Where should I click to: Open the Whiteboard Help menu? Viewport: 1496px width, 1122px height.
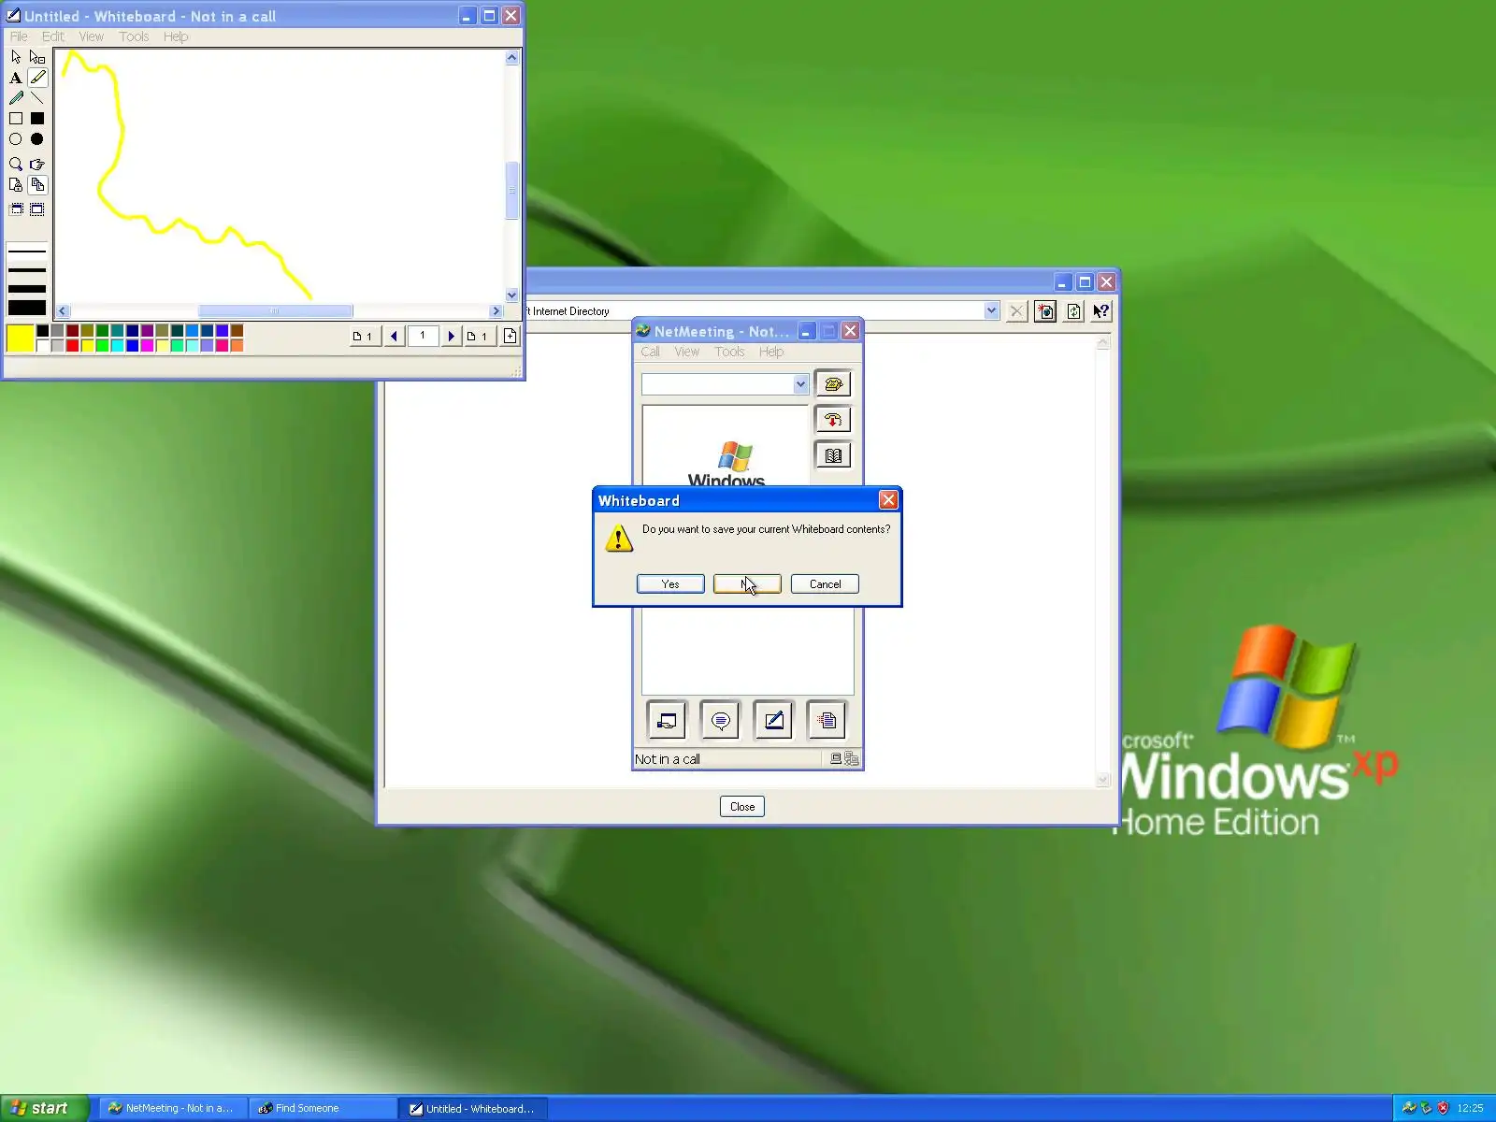click(x=176, y=36)
